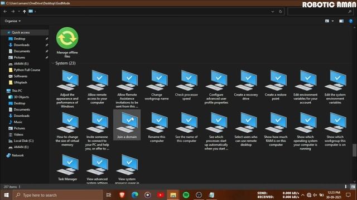Image resolution: width=357 pixels, height=200 pixels.
Task: Click the file list vertical scrollbar thumb
Action: point(354,150)
